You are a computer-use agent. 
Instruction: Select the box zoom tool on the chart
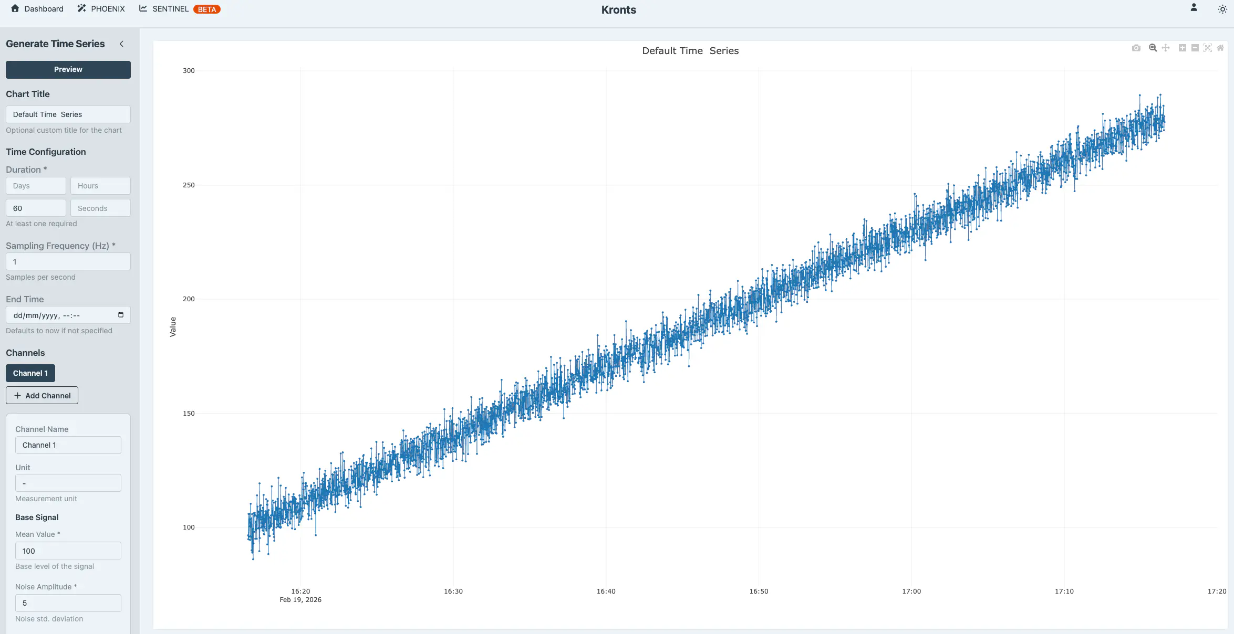1152,48
